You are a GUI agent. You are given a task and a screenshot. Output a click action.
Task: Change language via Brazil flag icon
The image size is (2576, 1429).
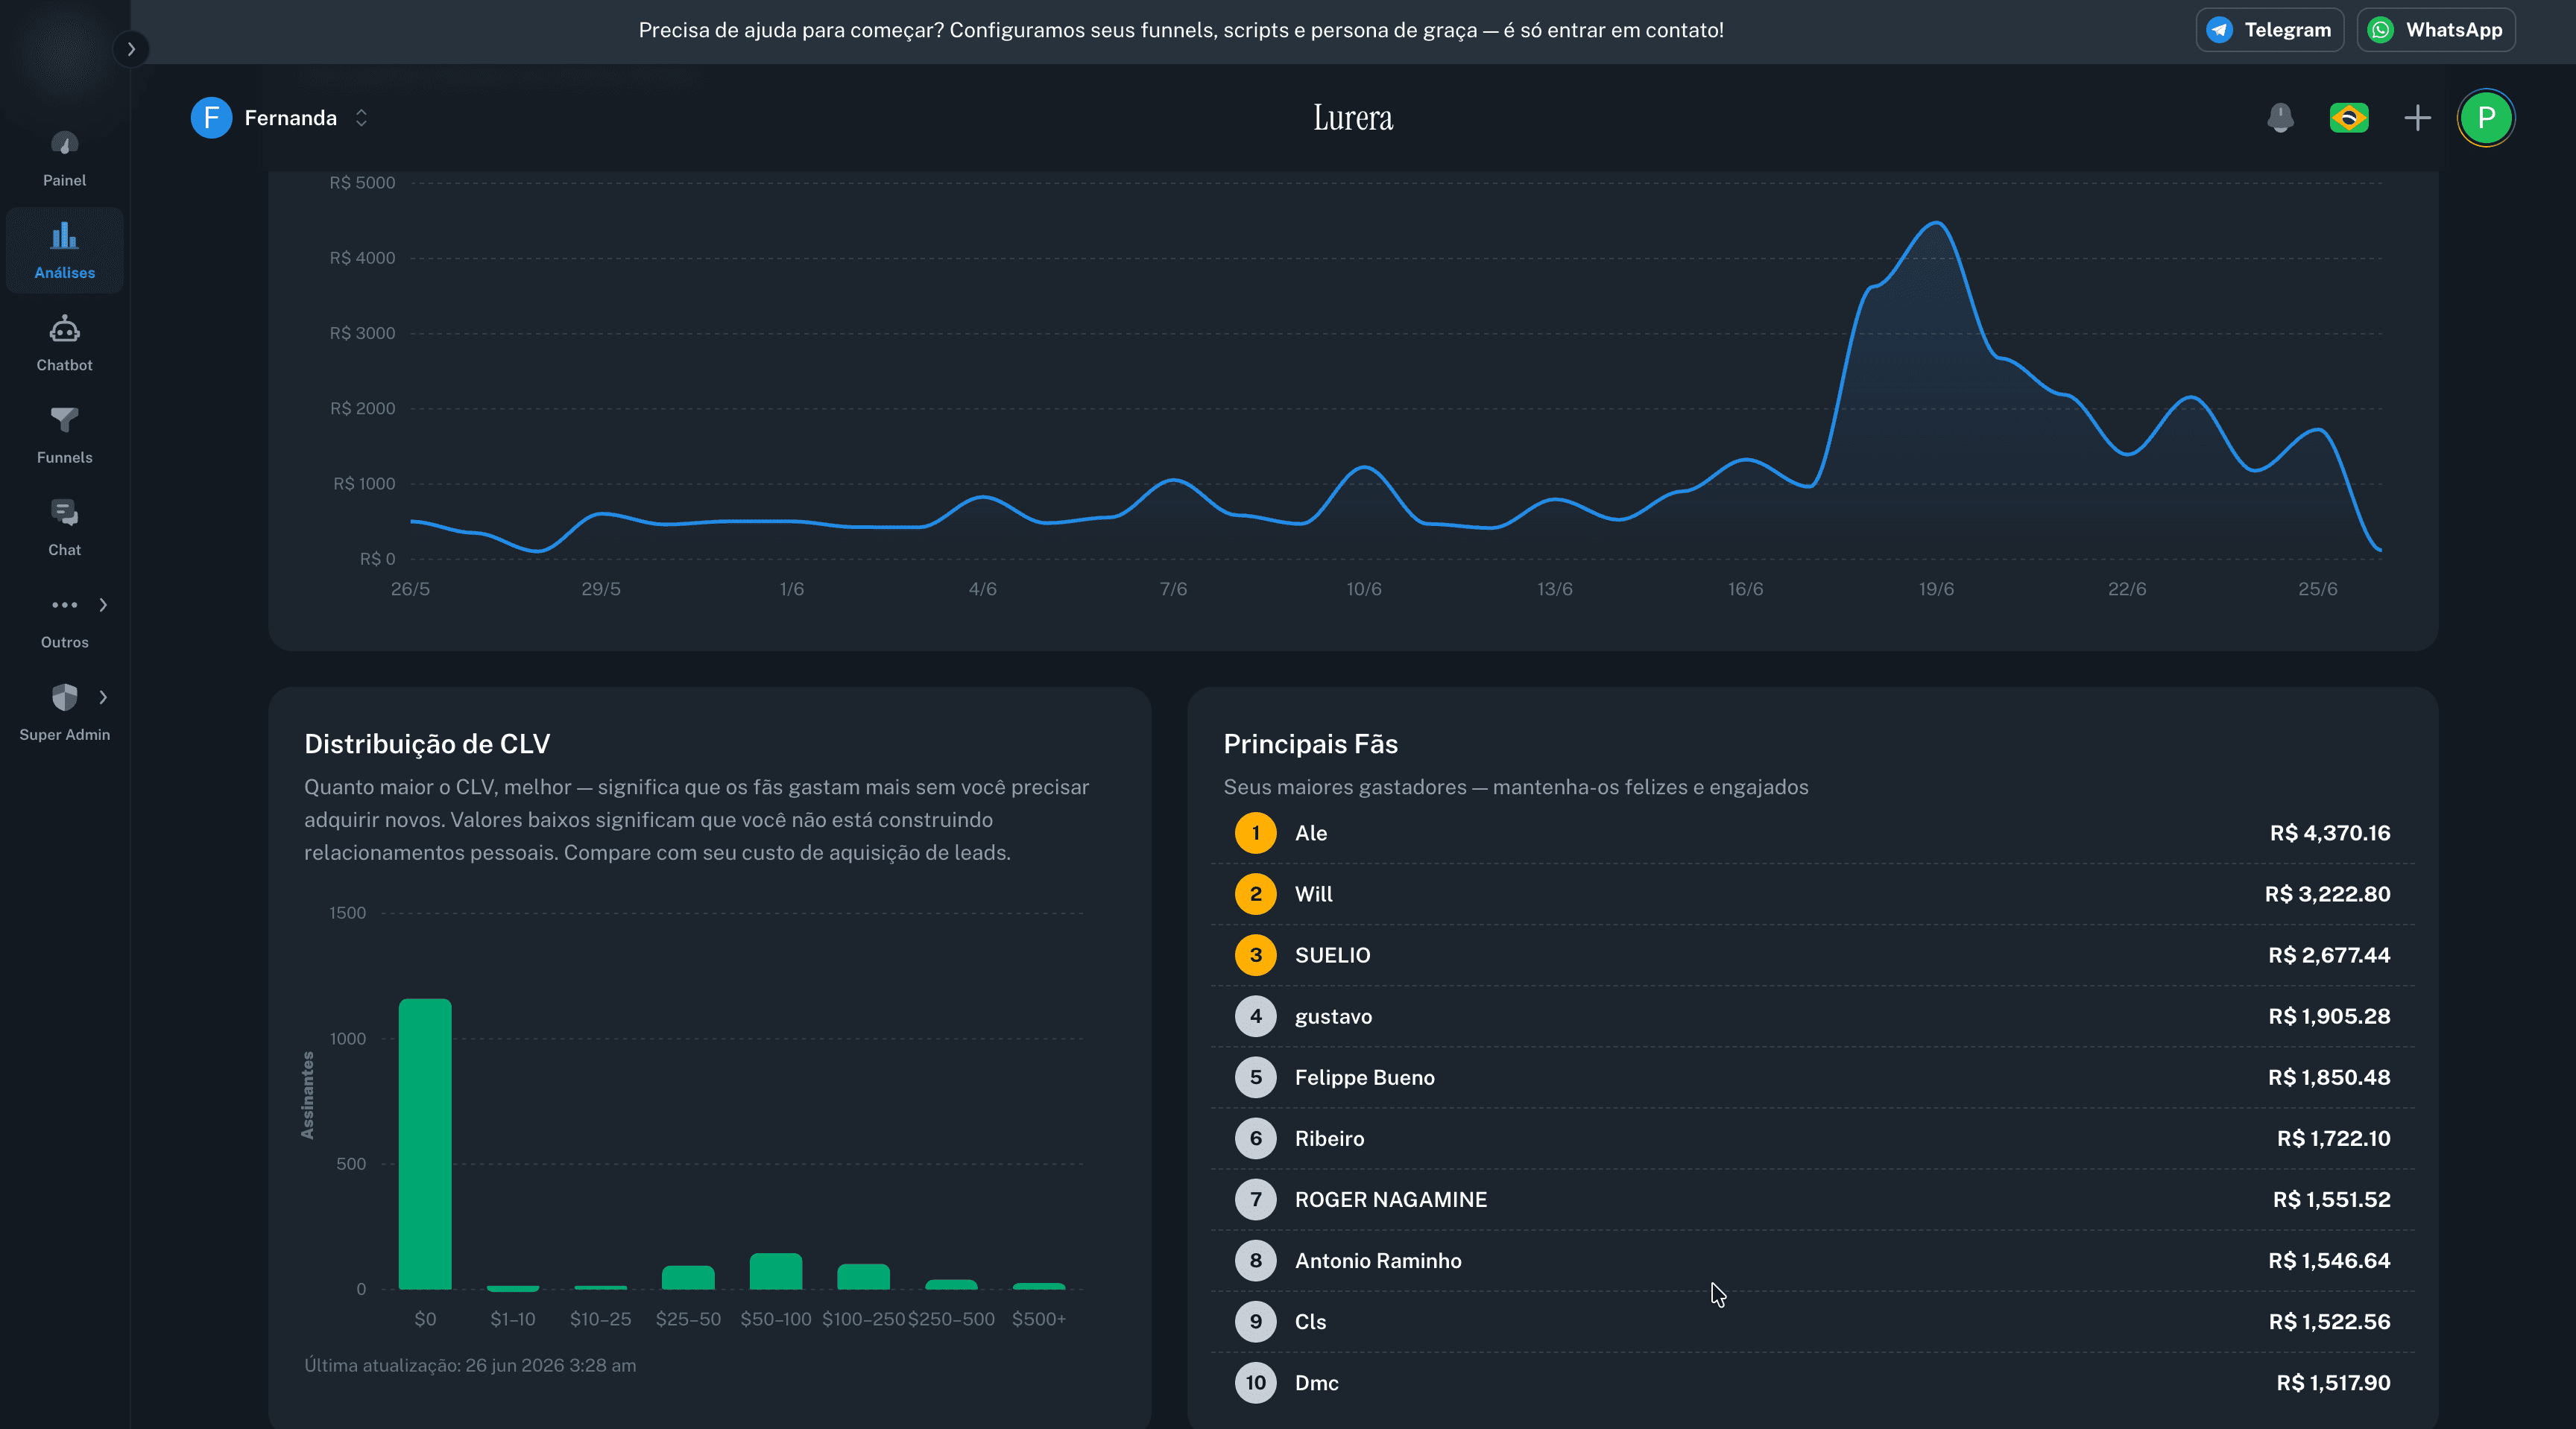pos(2348,118)
